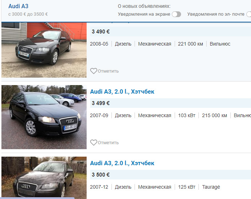
Task: Mark the 3 499 € Audi as favorite (Отметить)
Action: tap(108, 143)
